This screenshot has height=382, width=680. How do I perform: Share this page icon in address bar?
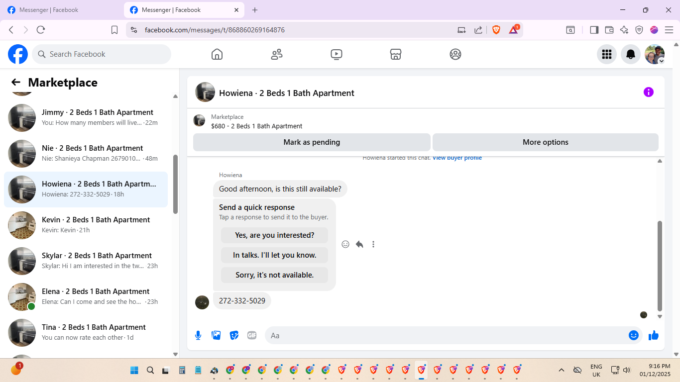[x=478, y=30]
